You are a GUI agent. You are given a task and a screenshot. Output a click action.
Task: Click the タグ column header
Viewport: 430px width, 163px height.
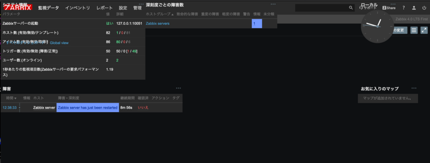(176, 98)
